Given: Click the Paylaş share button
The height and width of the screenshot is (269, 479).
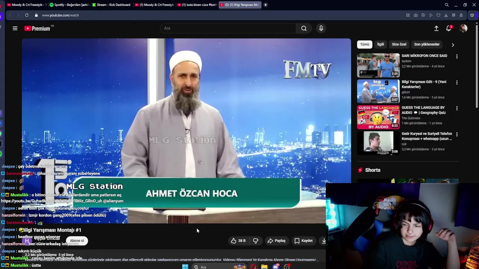Looking at the screenshot, I should (277, 241).
